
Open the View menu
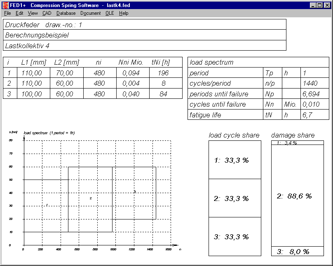coord(33,13)
